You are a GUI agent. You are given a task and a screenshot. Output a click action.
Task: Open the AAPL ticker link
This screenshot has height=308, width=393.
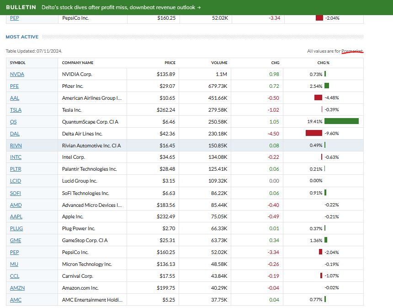click(x=16, y=217)
